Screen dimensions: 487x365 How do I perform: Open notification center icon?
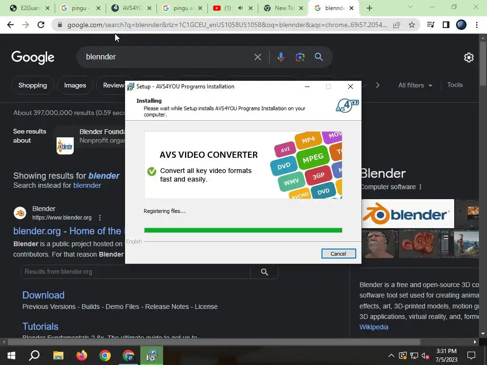[471, 355]
